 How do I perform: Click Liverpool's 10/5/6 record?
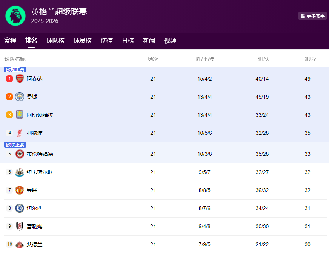pos(204,133)
